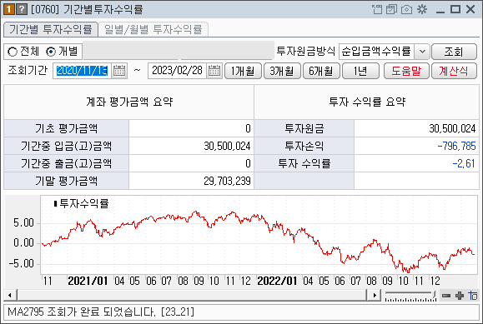Set period with 1개월 button
Viewport: 483px width, 324px height.
pos(243,71)
